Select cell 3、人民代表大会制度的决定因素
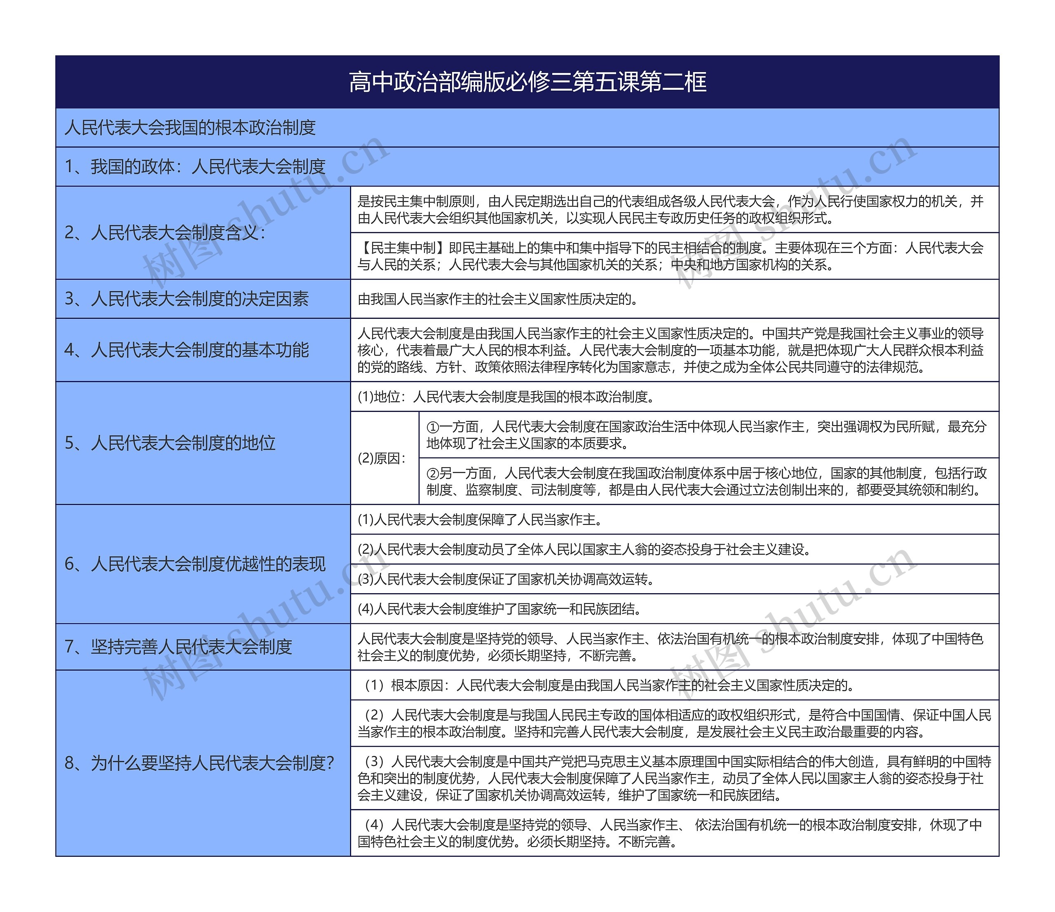 pos(203,299)
